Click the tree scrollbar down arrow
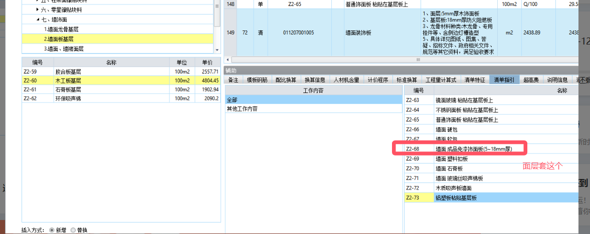 pos(217,50)
